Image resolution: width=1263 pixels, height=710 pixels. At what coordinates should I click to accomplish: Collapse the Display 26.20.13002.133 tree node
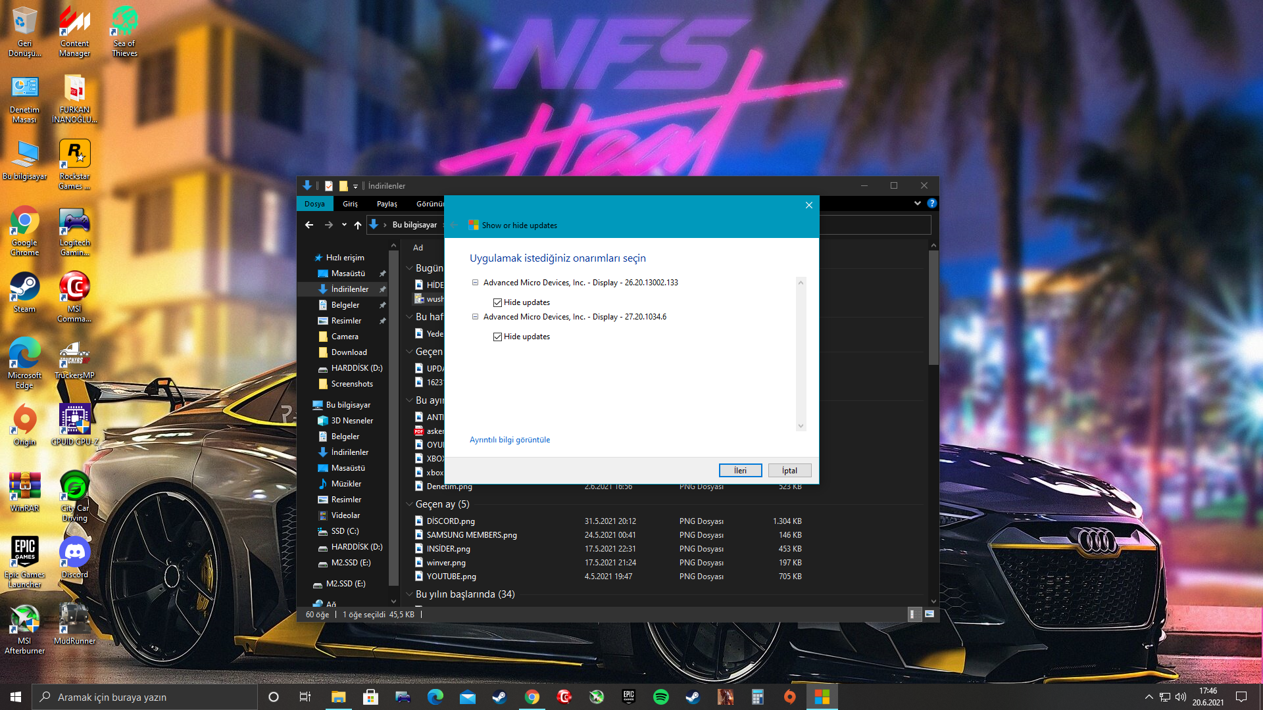(475, 283)
